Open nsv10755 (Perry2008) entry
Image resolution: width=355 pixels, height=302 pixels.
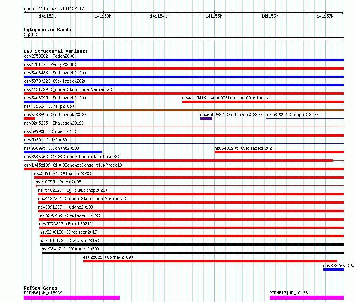(x=59, y=182)
